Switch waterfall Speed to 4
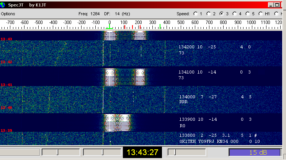Screen dimensions: 286x160 pyautogui.click(x=234, y=14)
